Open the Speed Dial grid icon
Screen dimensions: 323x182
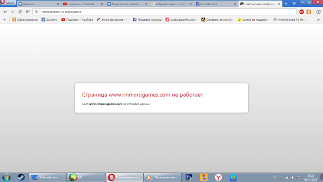point(27,12)
